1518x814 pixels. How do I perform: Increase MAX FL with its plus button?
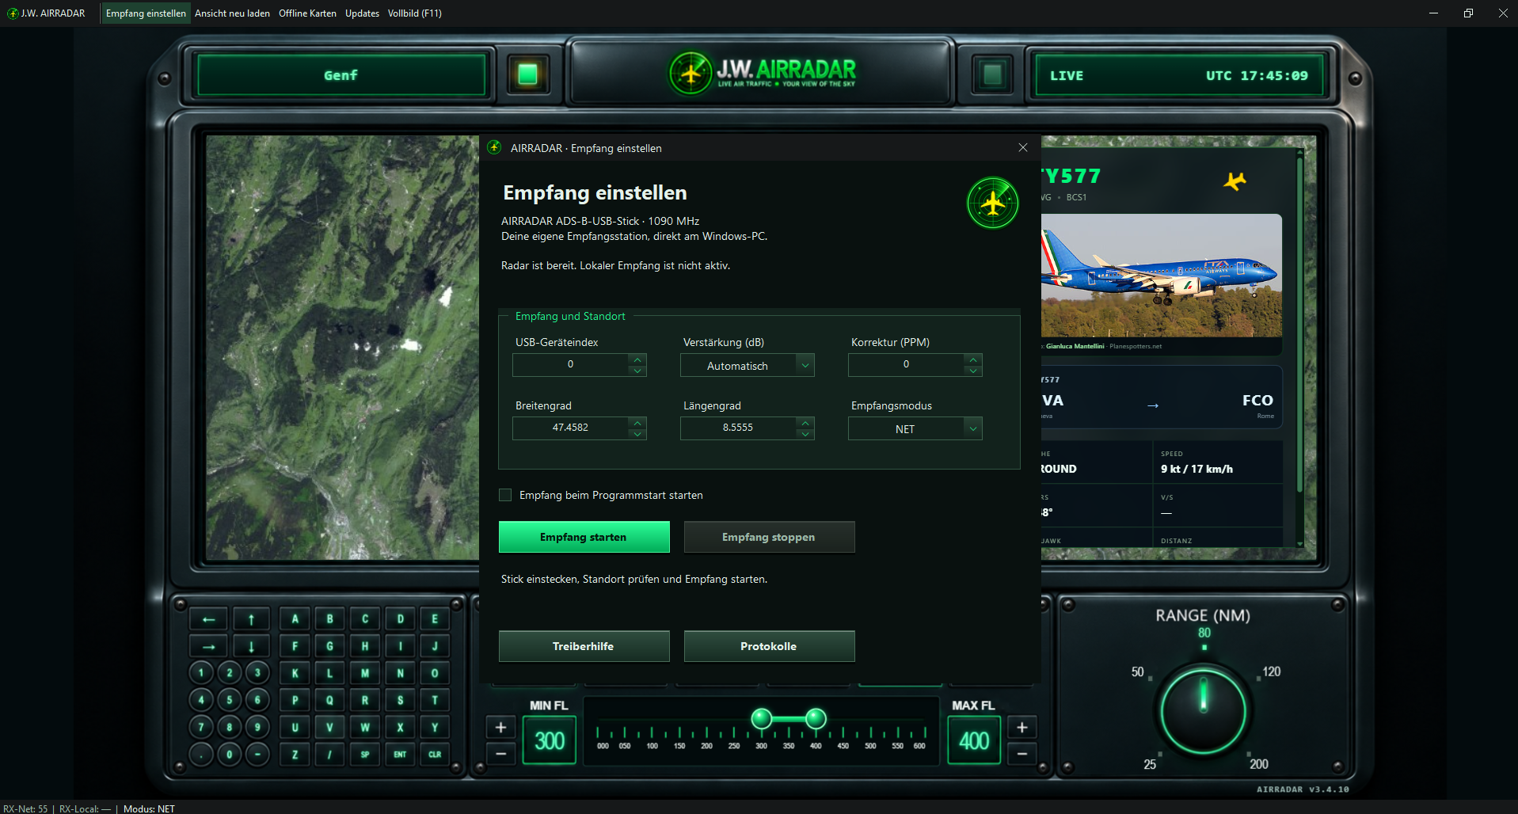[1022, 727]
